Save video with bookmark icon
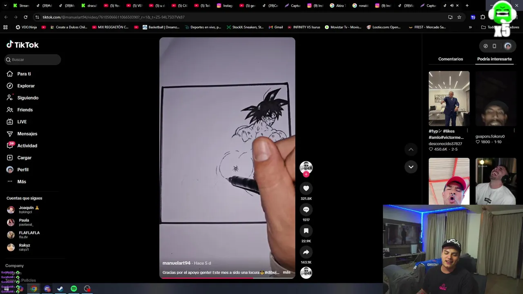This screenshot has width=523, height=294. [x=306, y=231]
